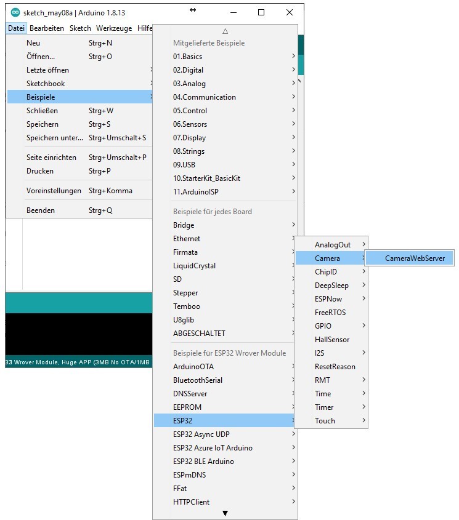The height and width of the screenshot is (520, 459).
Task: Maximize the Arduino window
Action: click(x=261, y=12)
